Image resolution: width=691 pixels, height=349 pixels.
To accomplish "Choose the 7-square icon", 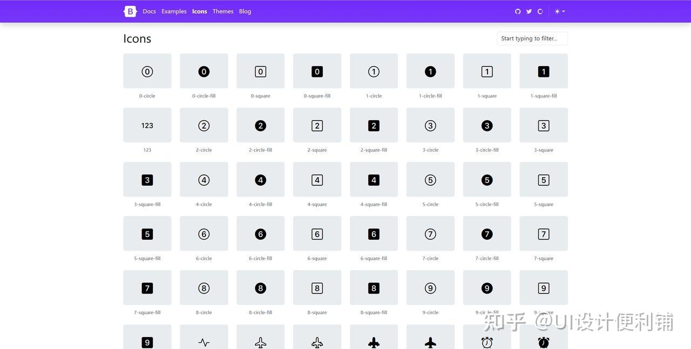I will click(x=544, y=233).
